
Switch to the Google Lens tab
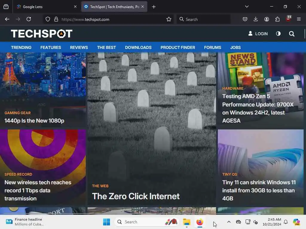pos(47,7)
